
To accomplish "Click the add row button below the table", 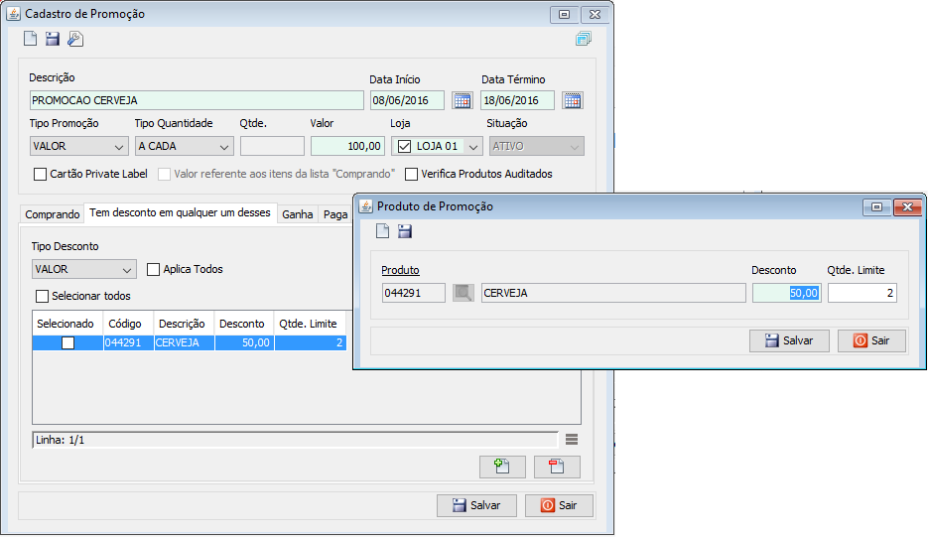I will (501, 468).
